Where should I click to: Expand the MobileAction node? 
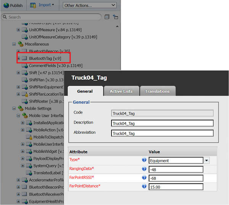coord(23,130)
